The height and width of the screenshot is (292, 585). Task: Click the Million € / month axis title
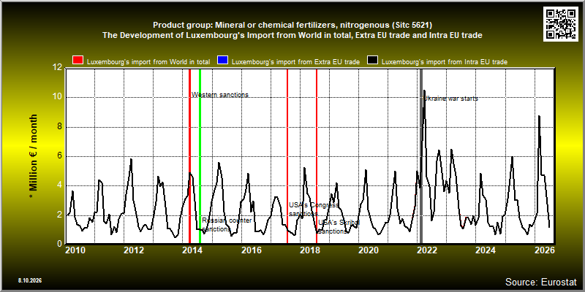coord(34,156)
